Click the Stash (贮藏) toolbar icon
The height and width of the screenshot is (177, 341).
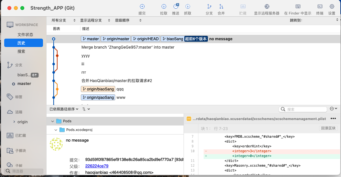point(243,6)
